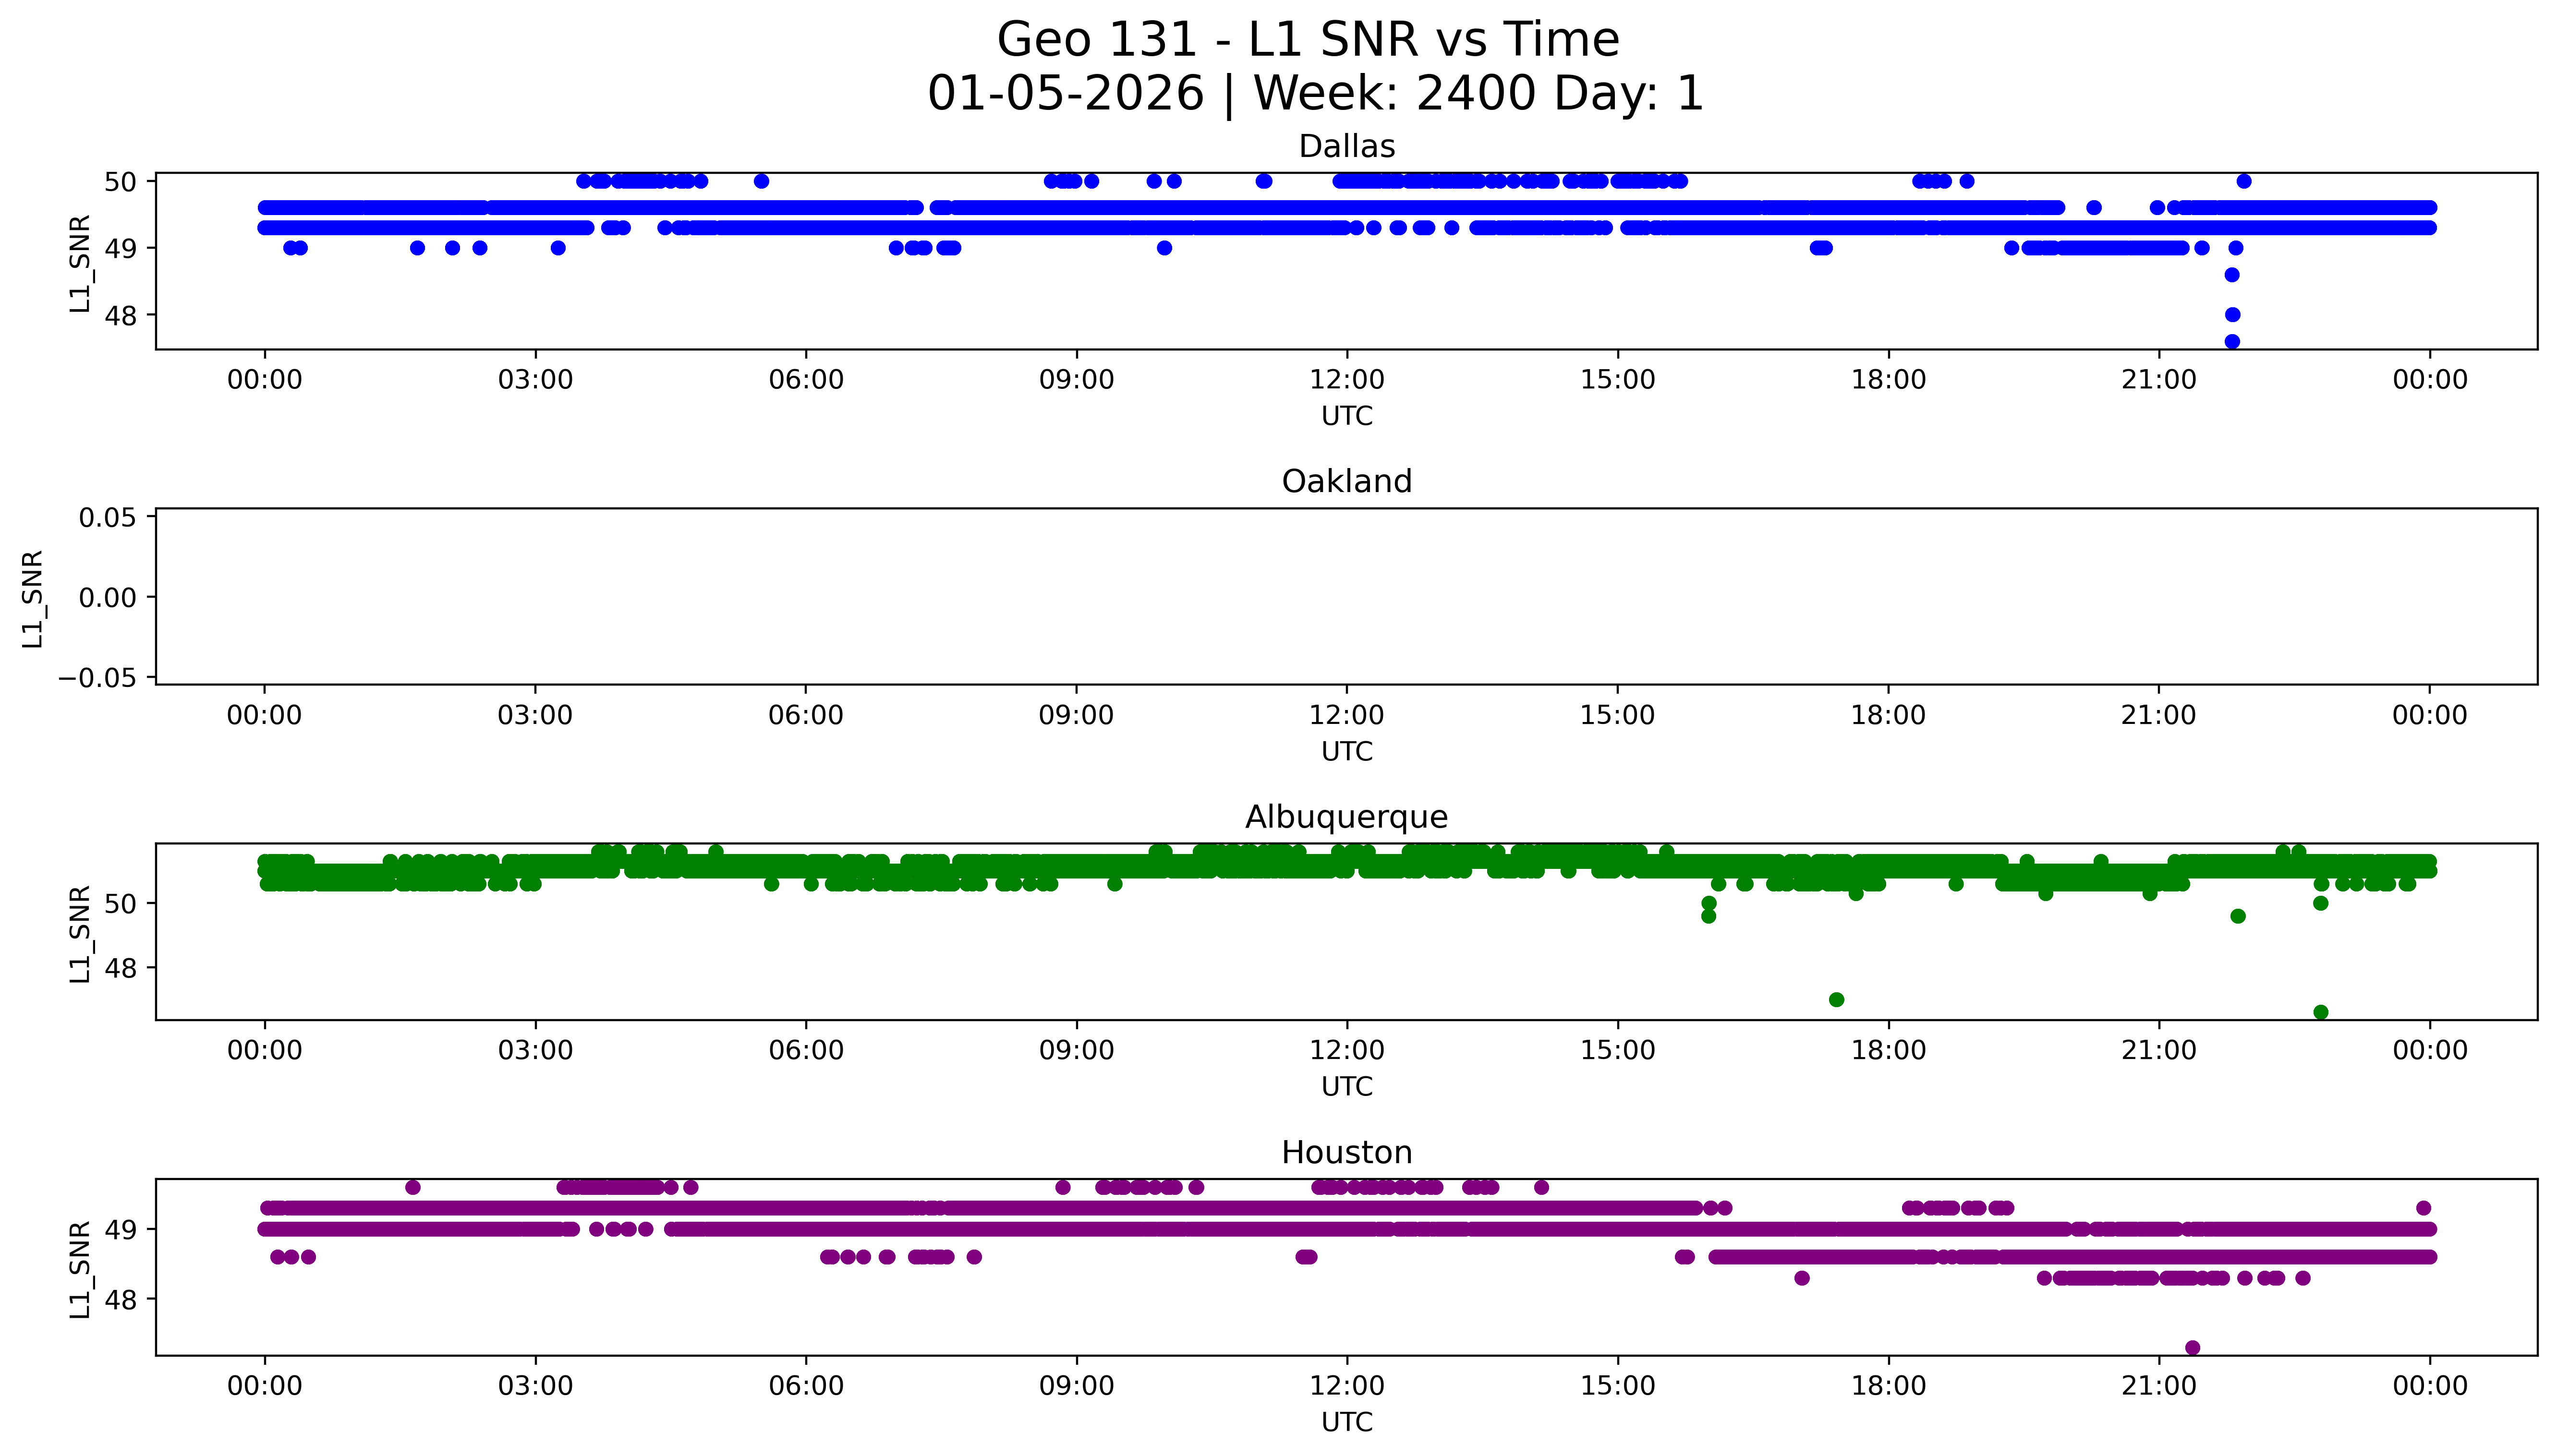Screen dimensions: 2557x1456
Task: Click the Albuquerque subplot title
Action: pyautogui.click(x=1346, y=817)
